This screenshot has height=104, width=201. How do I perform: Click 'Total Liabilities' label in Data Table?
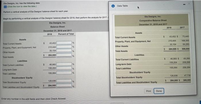tap(123, 69)
